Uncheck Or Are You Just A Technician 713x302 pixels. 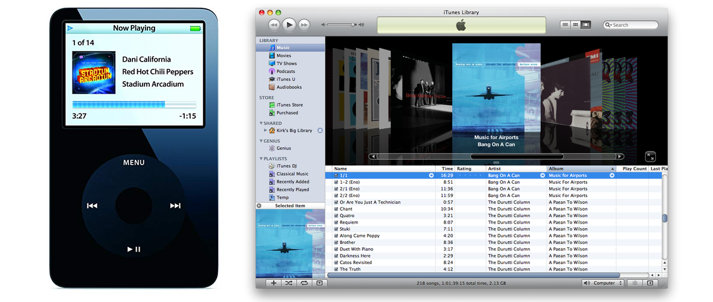tap(336, 202)
